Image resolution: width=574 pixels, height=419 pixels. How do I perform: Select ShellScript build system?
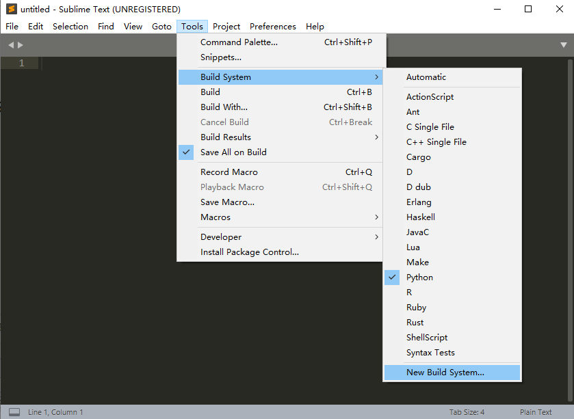pos(452,338)
